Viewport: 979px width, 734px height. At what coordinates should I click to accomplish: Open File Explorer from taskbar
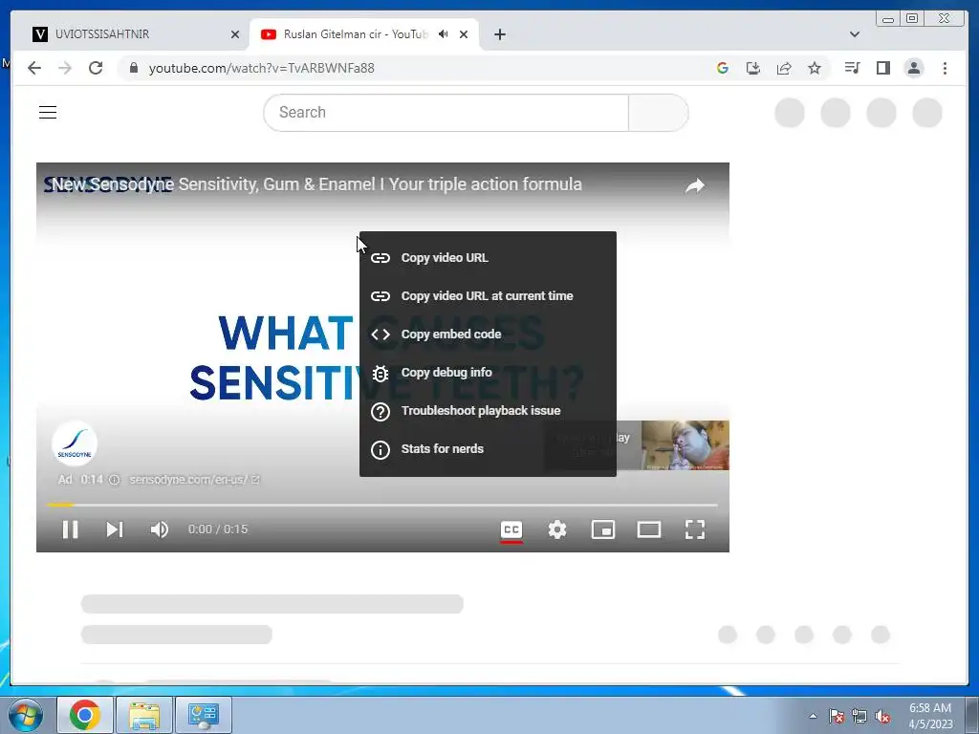144,715
